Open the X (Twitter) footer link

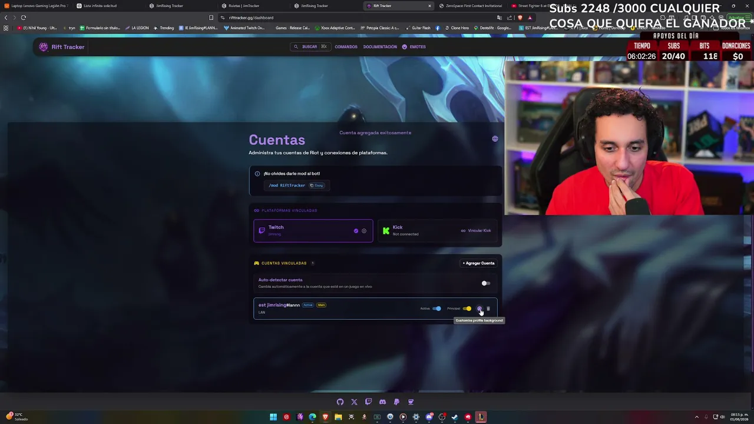[x=354, y=402]
